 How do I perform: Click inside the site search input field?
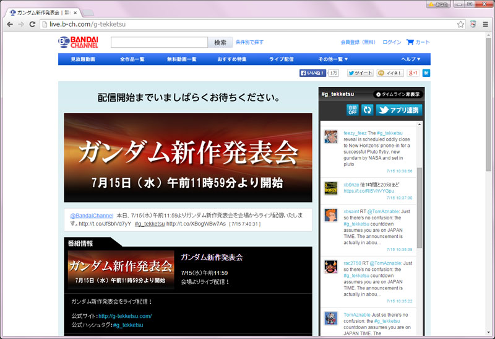[159, 42]
